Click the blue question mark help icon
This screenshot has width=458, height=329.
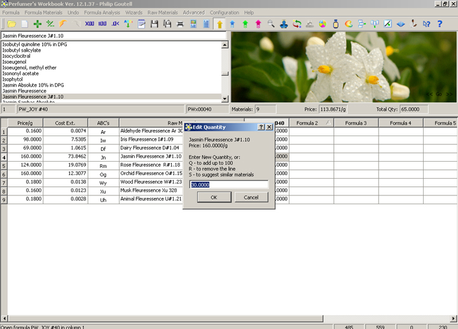point(440,24)
